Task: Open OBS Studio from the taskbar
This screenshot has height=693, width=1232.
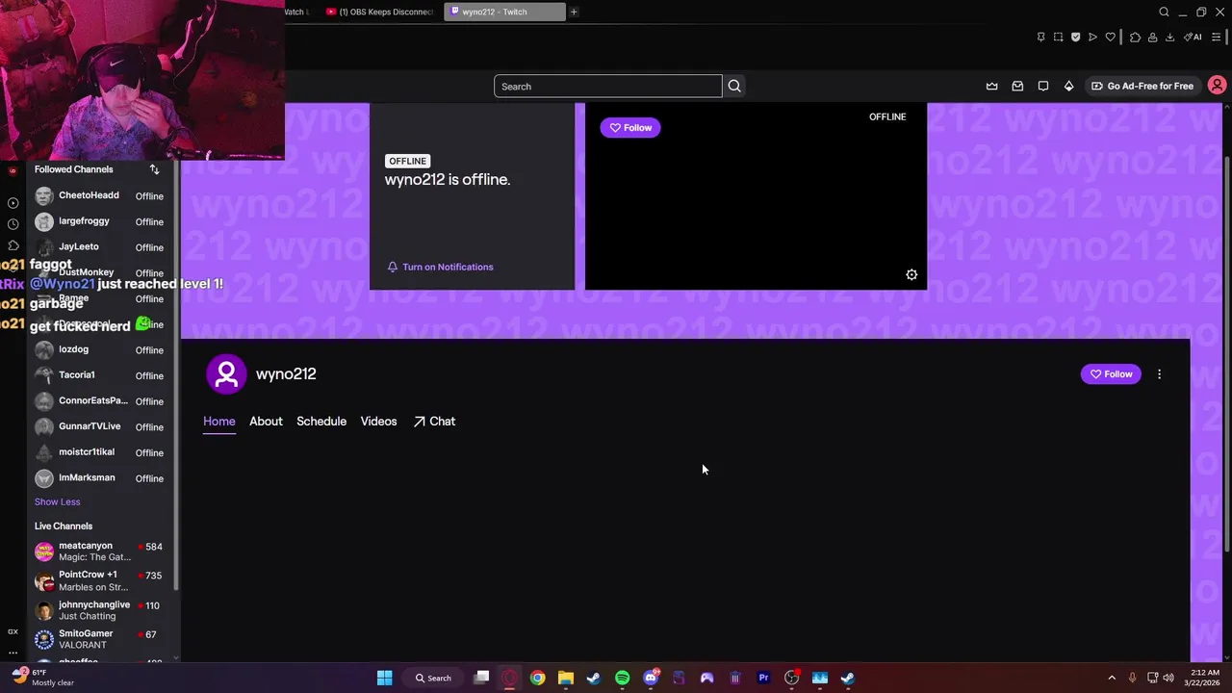Action: click(792, 678)
